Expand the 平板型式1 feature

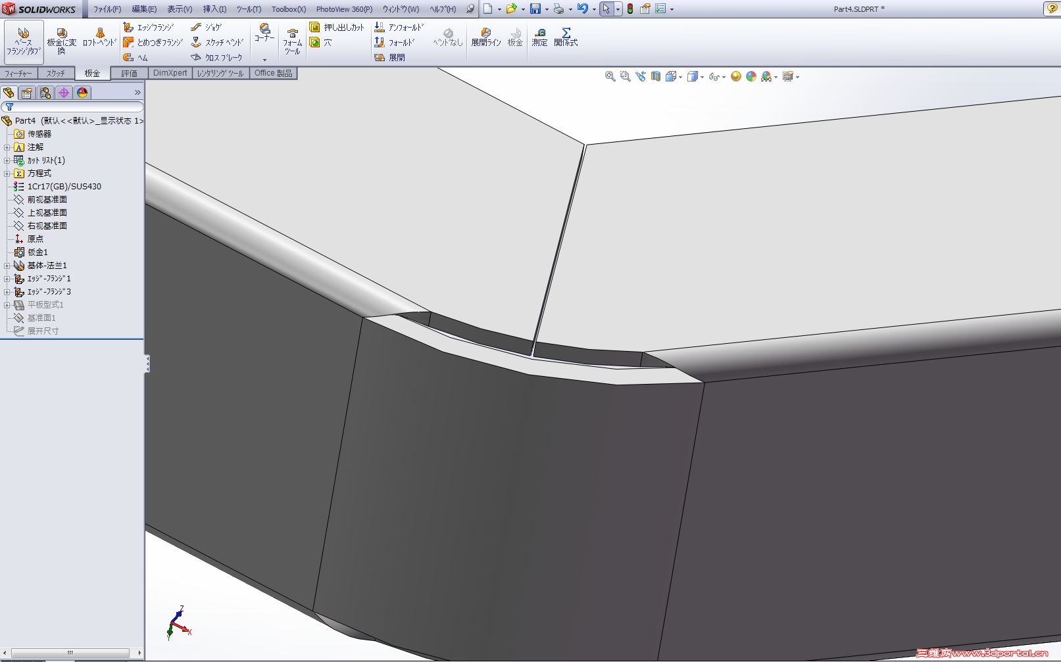[7, 305]
